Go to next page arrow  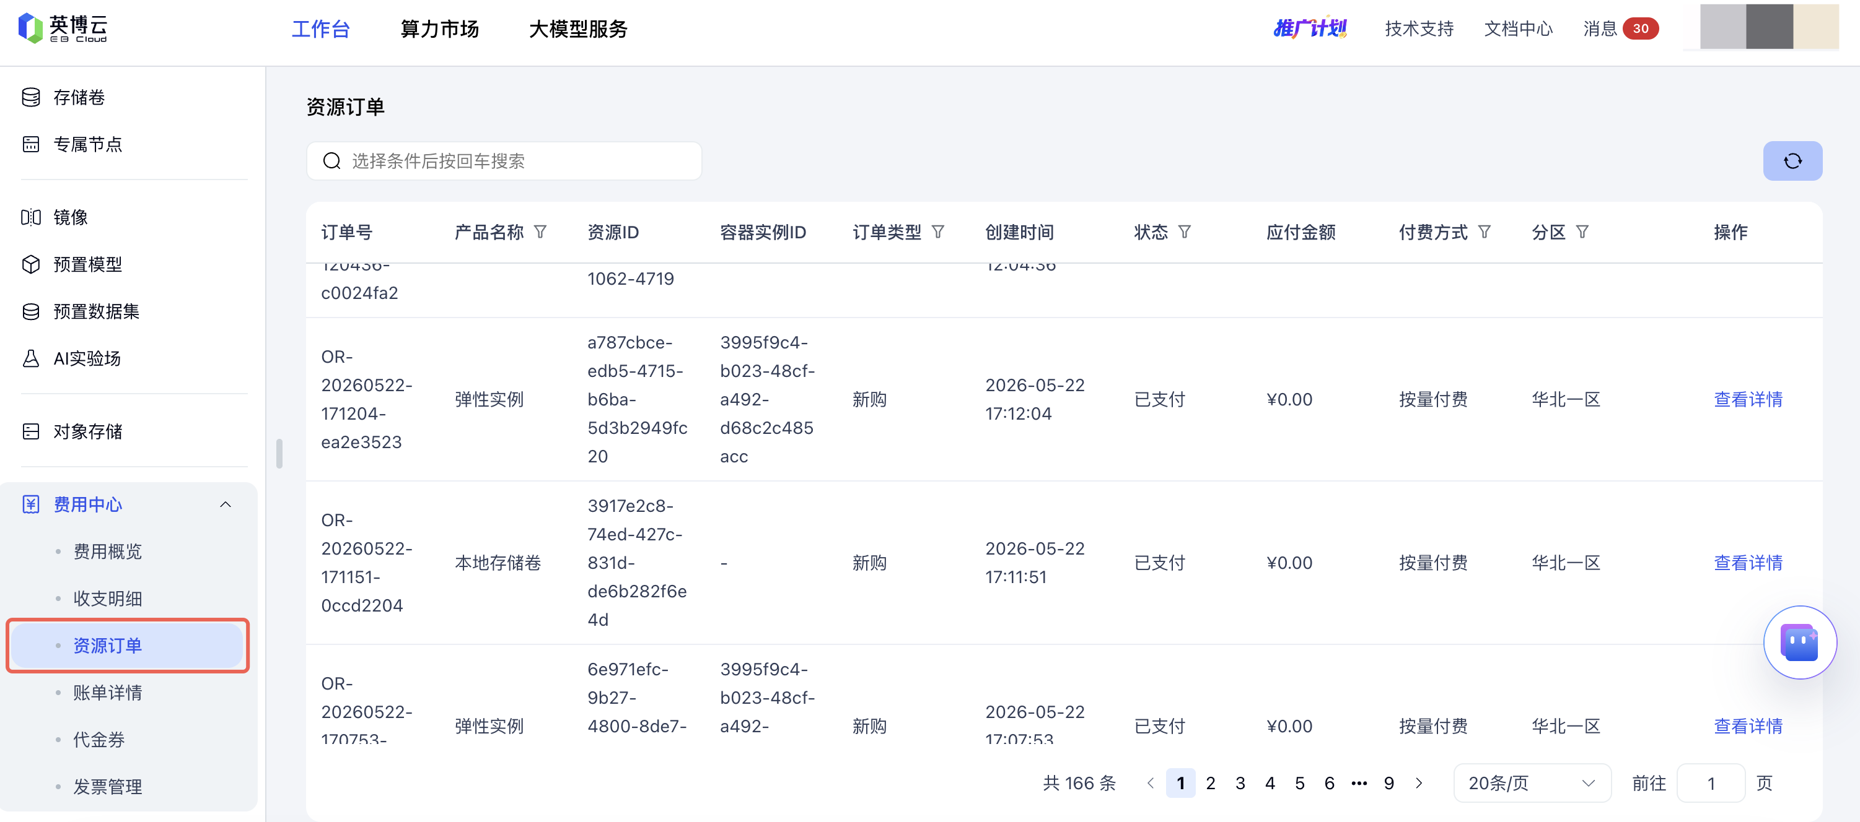click(x=1419, y=783)
